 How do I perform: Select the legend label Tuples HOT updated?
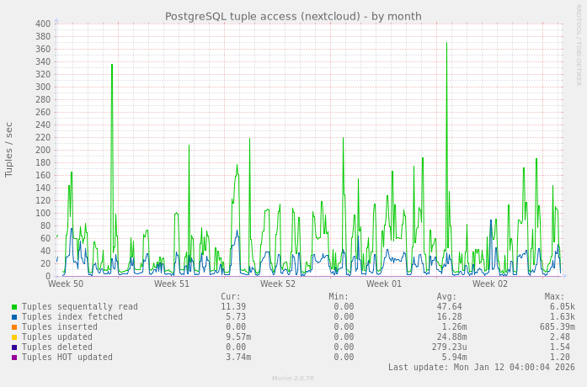pos(67,357)
